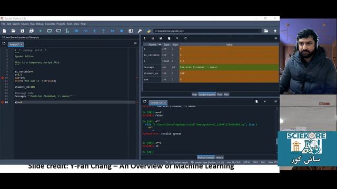Search variables magnifier icon
This screenshot has width=337, height=189.
(x=177, y=38)
